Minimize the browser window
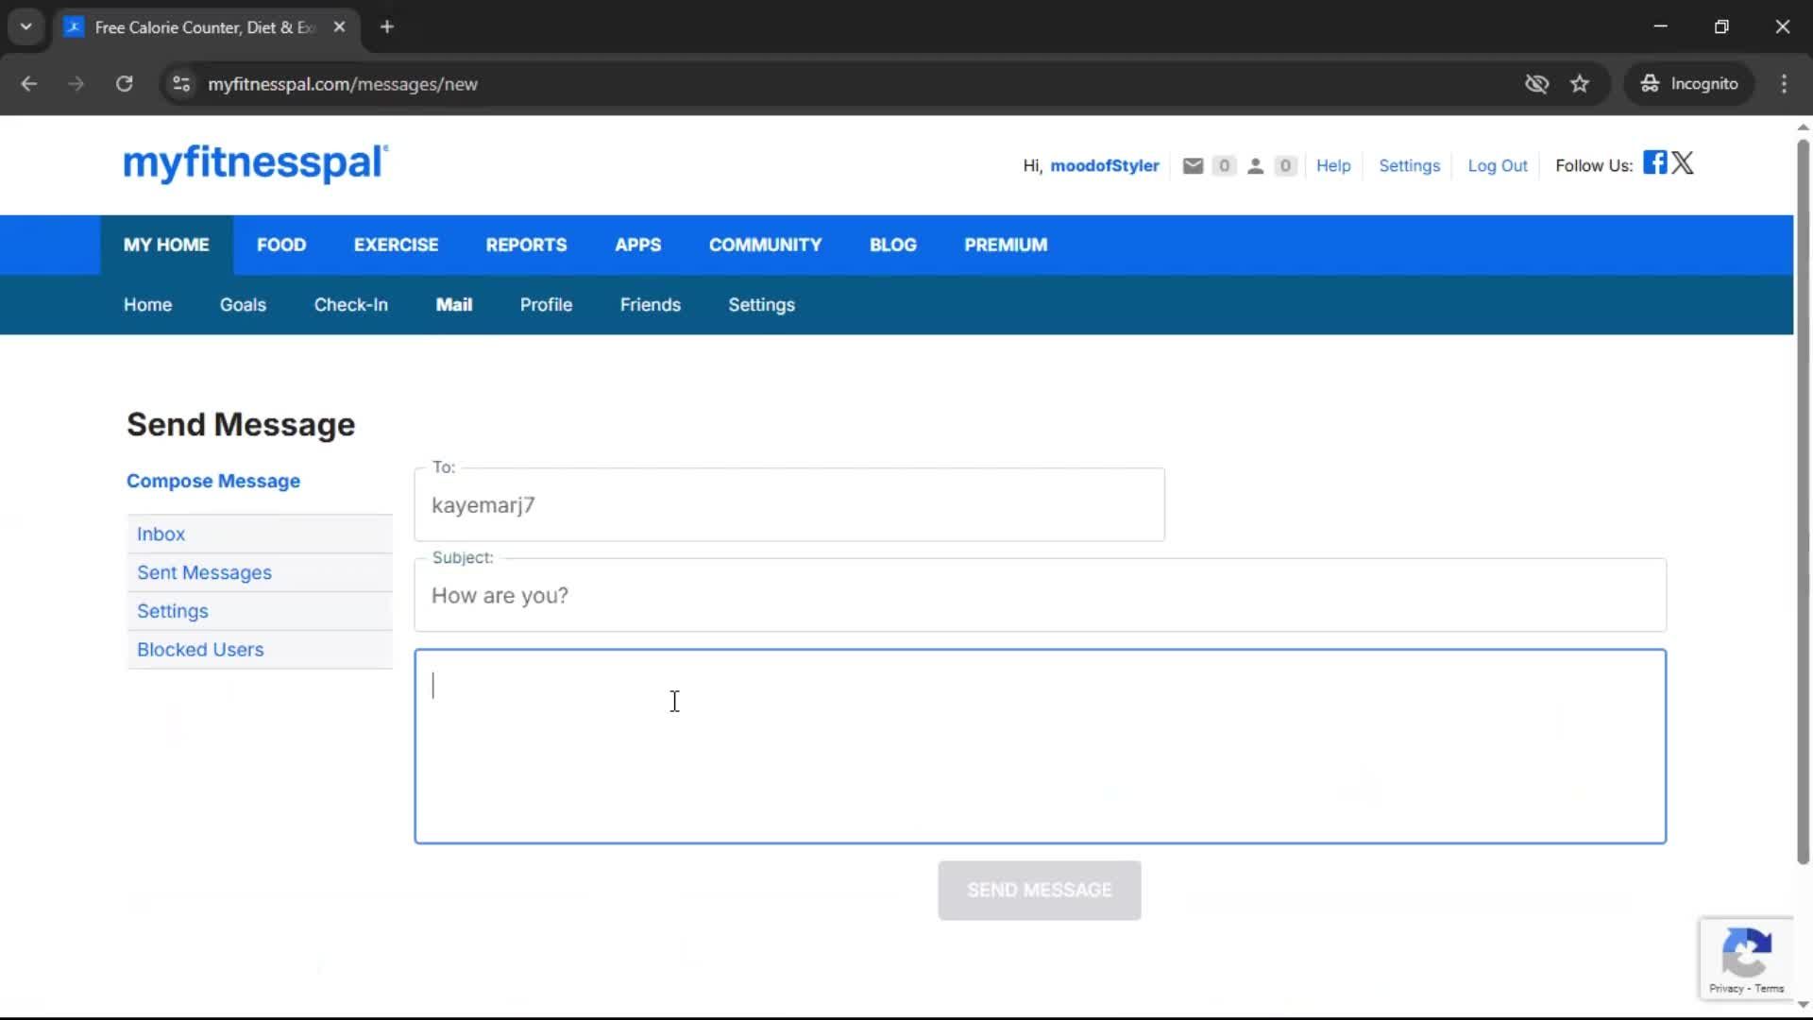The width and height of the screenshot is (1813, 1020). coord(1661,26)
